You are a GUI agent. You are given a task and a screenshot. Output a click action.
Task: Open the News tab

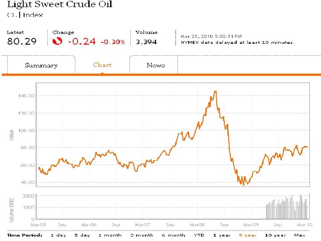(x=156, y=65)
